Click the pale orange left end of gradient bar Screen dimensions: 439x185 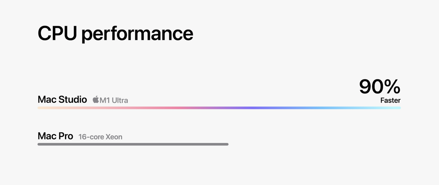coord(42,108)
